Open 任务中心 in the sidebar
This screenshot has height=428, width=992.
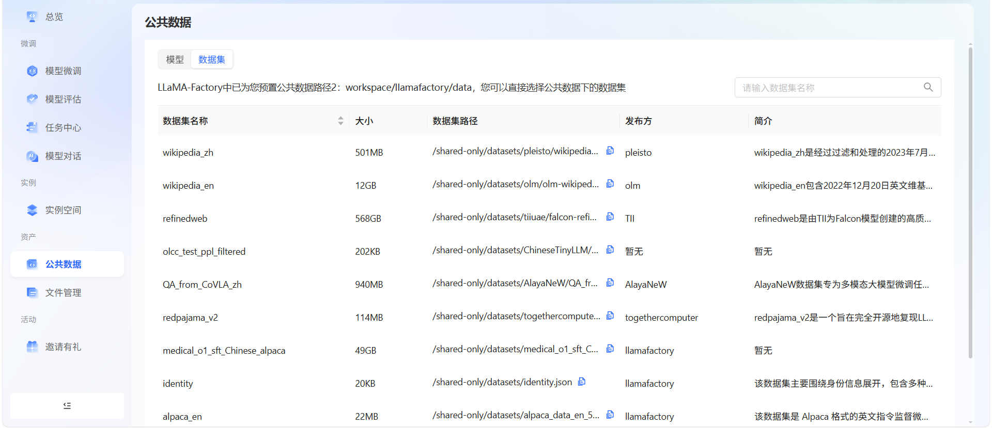[x=67, y=127]
